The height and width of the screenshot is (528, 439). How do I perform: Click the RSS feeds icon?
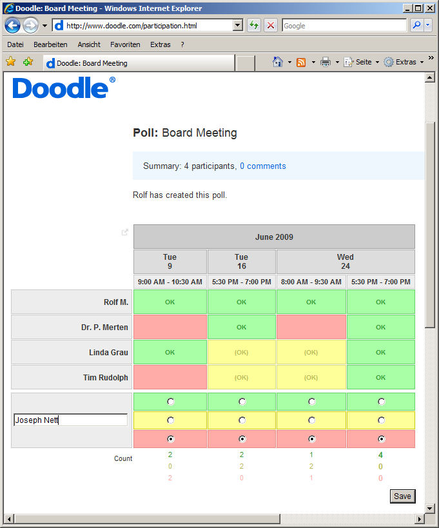pos(301,63)
